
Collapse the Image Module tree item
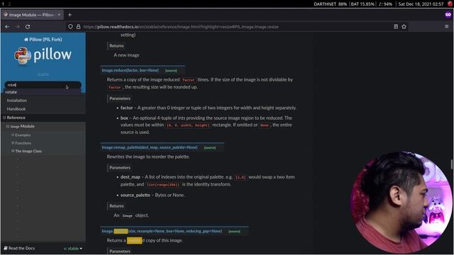click(x=8, y=126)
